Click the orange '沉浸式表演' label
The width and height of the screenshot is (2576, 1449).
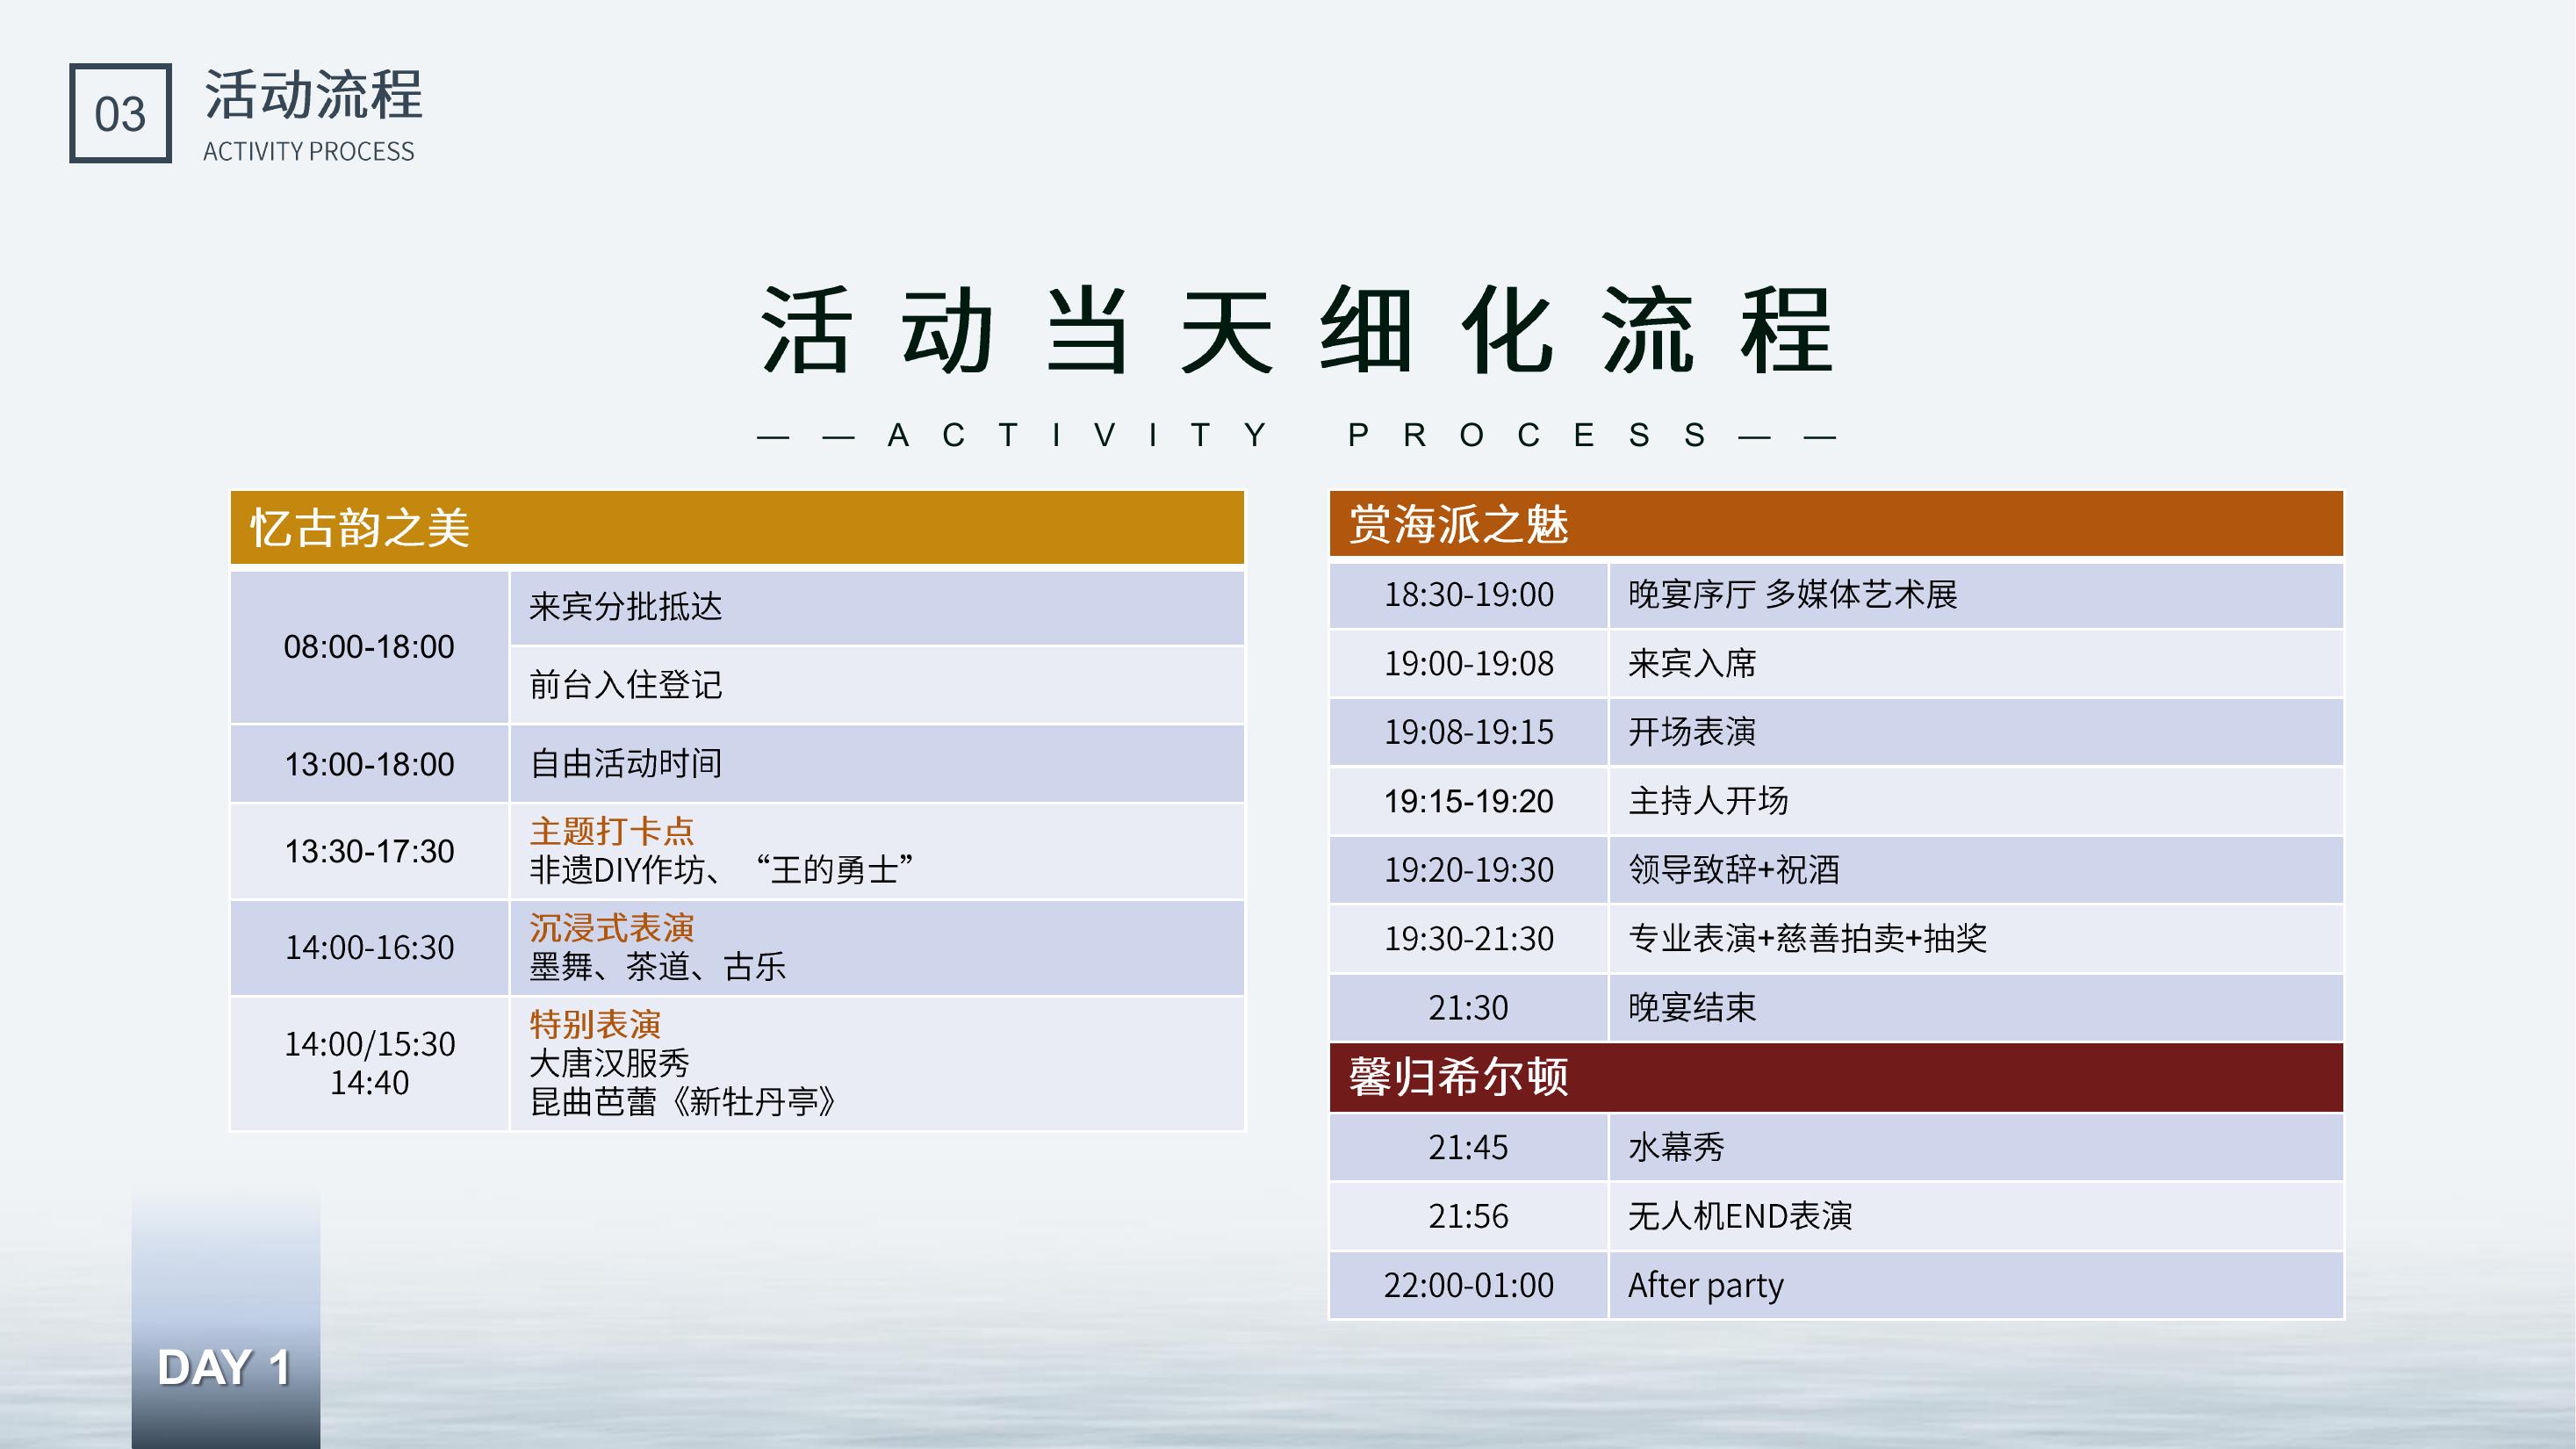tap(611, 928)
